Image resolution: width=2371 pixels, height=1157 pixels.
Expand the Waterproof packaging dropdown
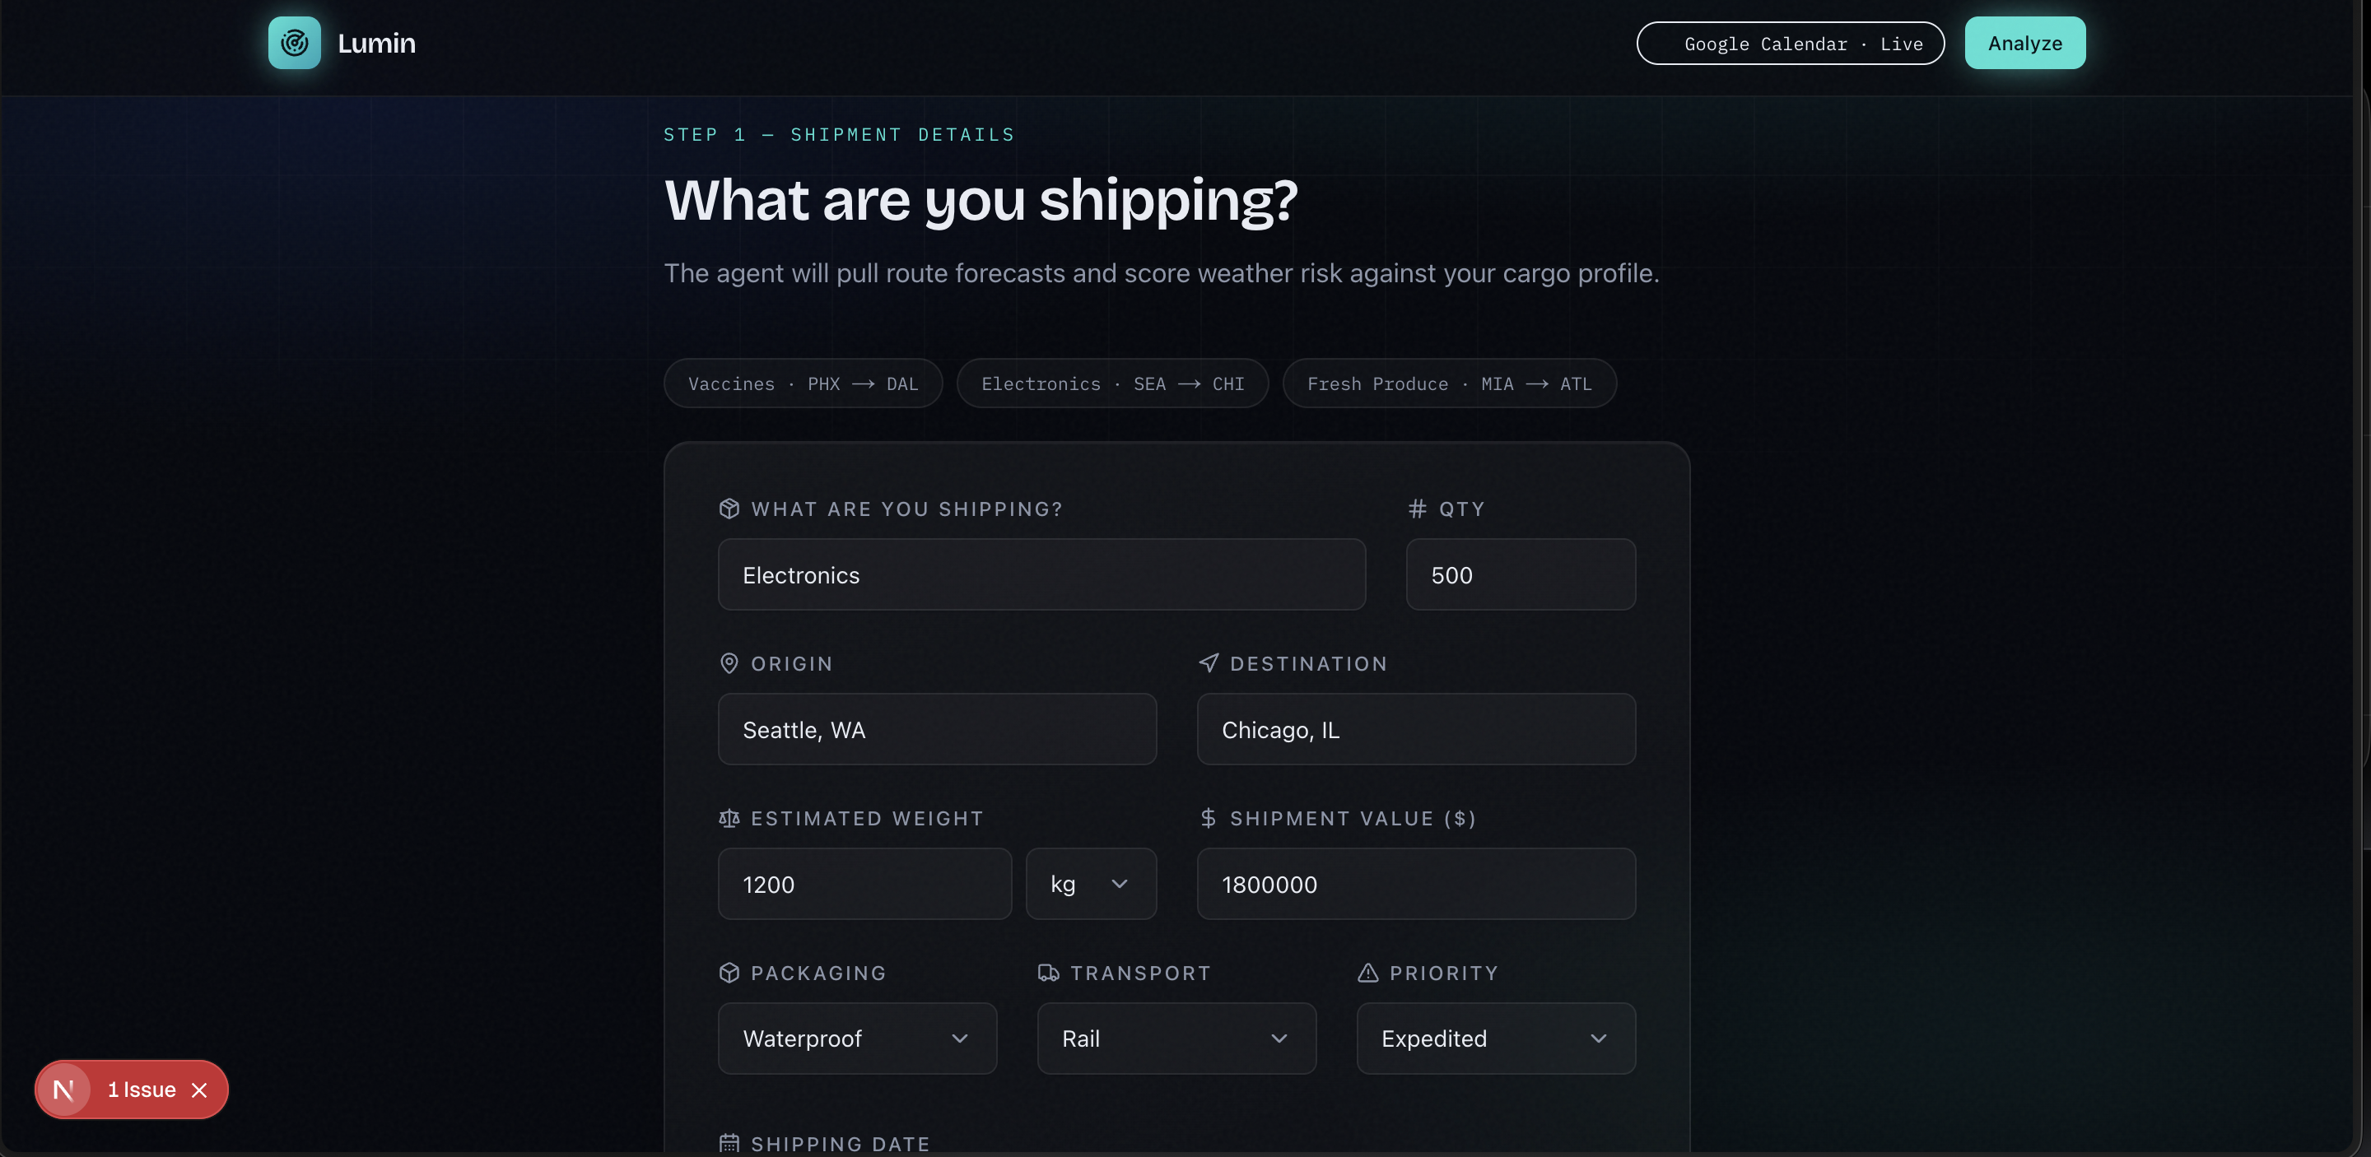[x=857, y=1039]
